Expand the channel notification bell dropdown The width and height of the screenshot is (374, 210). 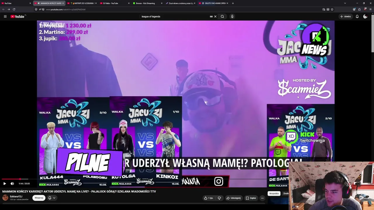click(x=52, y=198)
